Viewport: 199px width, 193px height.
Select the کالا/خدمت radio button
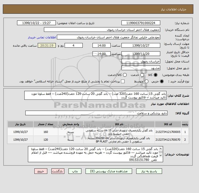click(125, 75)
